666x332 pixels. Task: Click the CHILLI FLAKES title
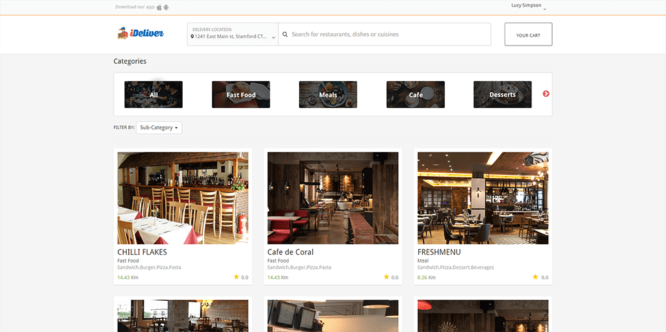point(142,252)
